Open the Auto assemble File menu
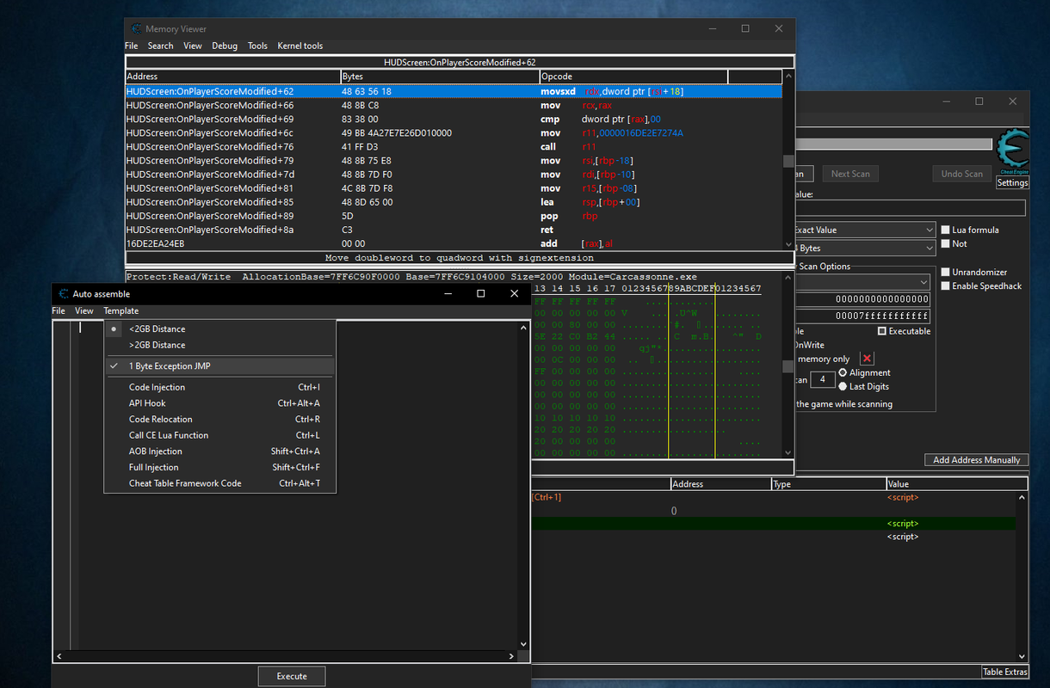1050x688 pixels. (x=59, y=310)
